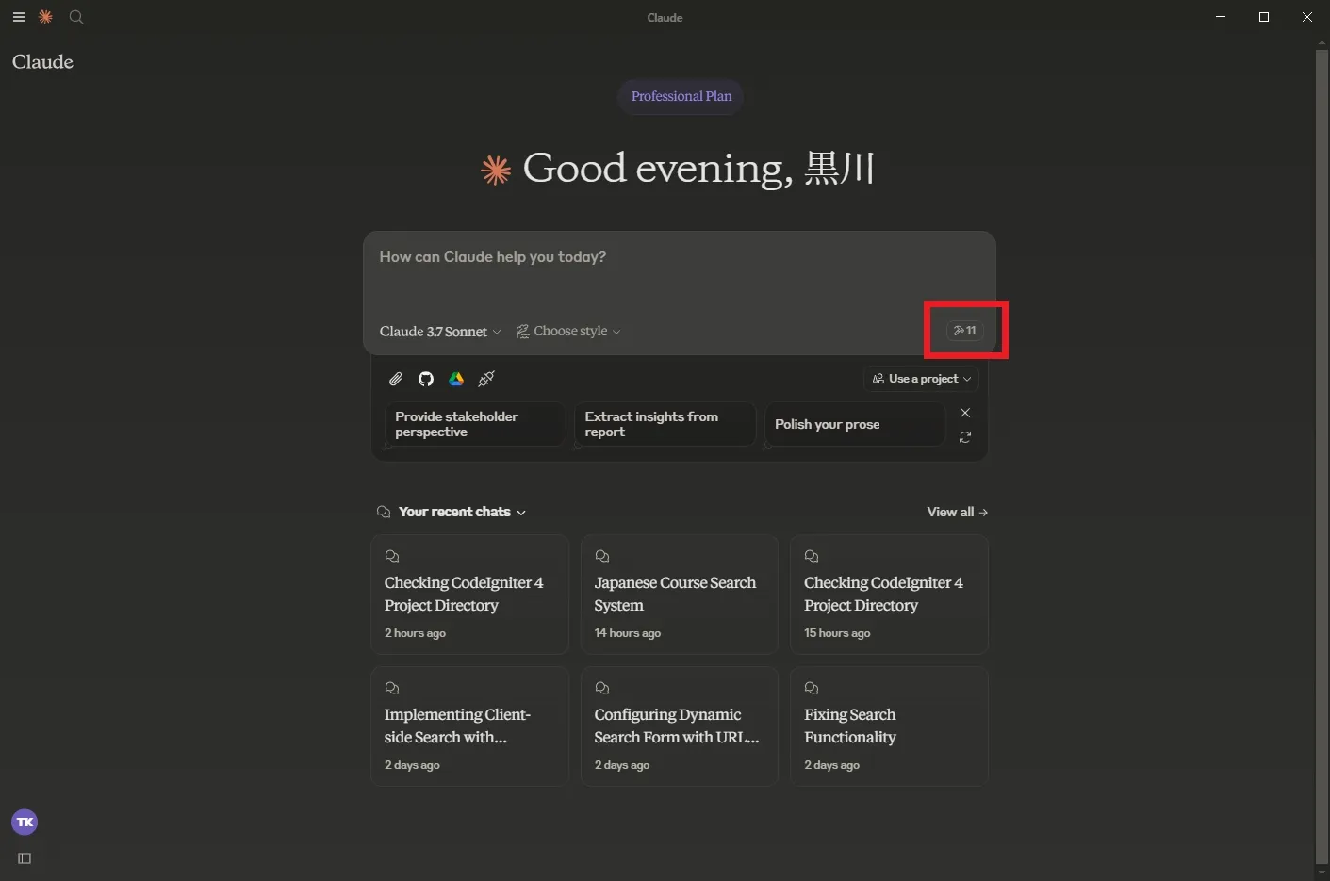The height and width of the screenshot is (881, 1330).
Task: Open the Professional Plan badge
Action: coord(681,96)
